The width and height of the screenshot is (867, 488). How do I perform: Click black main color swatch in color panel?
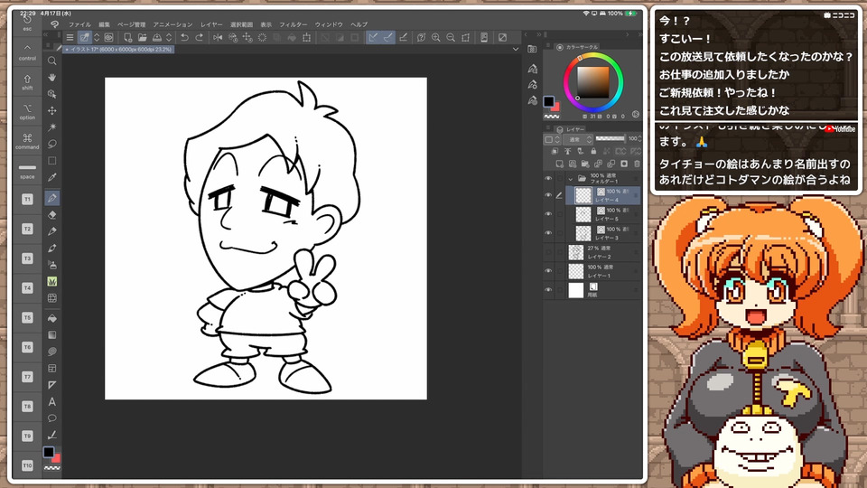tap(548, 101)
